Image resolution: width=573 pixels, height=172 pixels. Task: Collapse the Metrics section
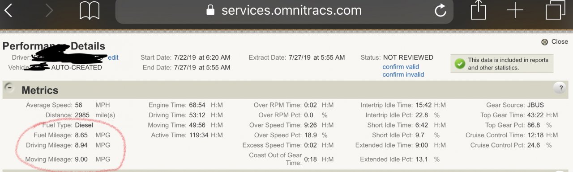click(x=9, y=88)
